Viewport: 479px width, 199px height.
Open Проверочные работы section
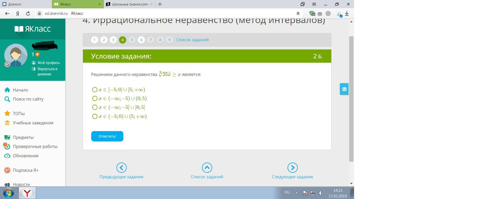click(35, 146)
